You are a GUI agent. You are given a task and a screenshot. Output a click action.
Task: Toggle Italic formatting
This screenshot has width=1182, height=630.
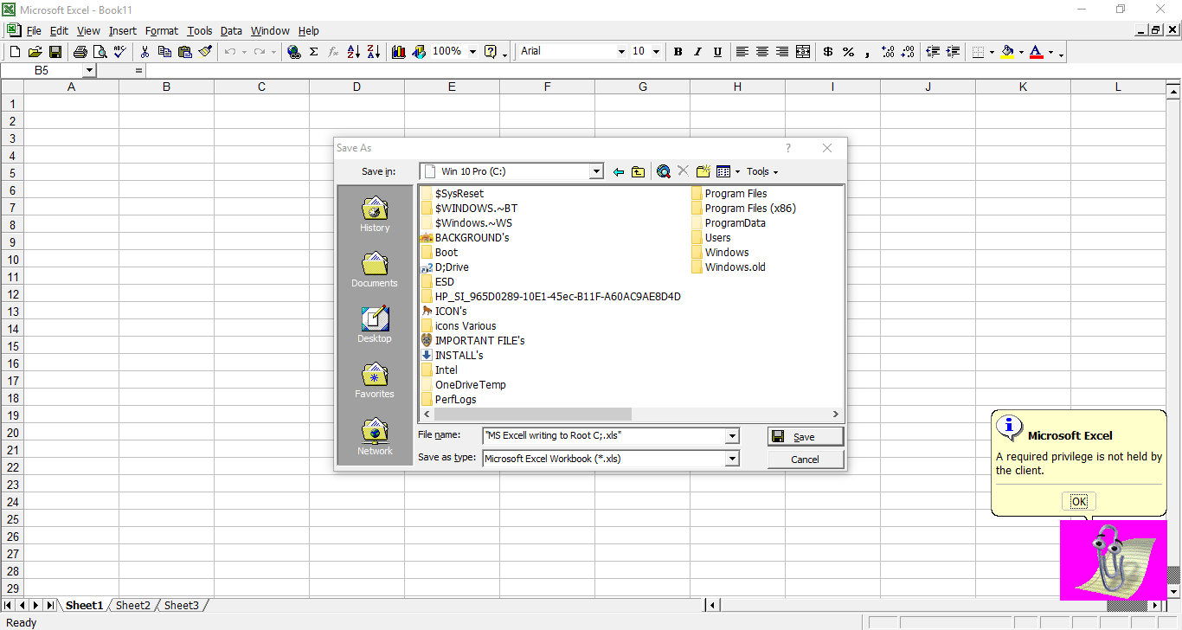(x=697, y=52)
